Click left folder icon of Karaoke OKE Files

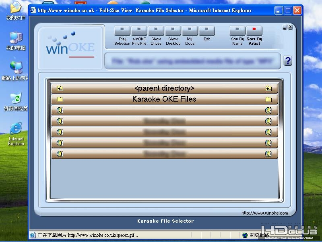[x=60, y=99]
